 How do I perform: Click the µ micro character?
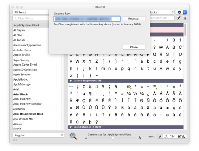pyautogui.click(x=84, y=94)
